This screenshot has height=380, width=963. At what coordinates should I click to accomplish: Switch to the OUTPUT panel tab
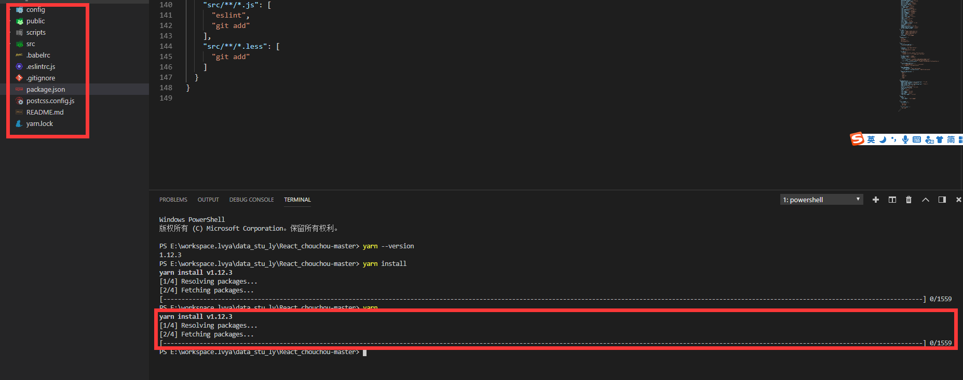point(208,200)
